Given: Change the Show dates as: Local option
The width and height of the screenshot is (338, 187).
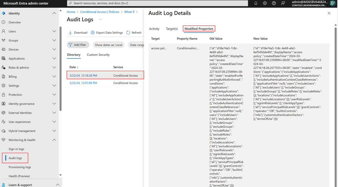Looking at the screenshot, I should coord(109,45).
